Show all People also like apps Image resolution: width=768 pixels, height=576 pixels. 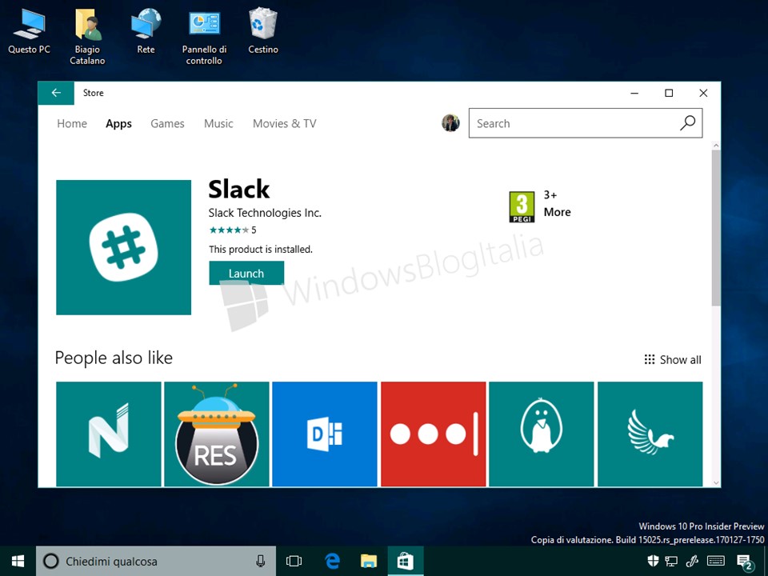[673, 359]
